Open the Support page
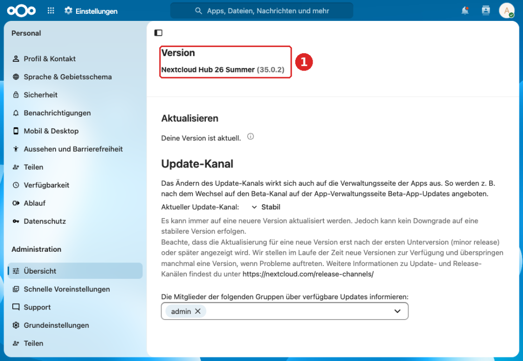Viewport: 523px width, 361px height. (75, 307)
